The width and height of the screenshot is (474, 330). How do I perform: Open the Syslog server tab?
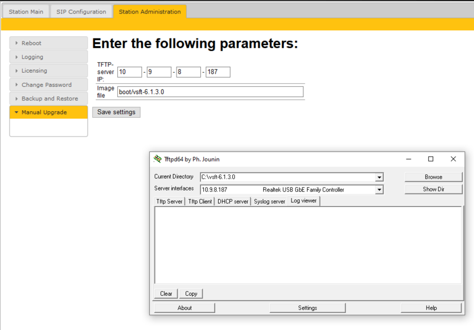click(270, 201)
